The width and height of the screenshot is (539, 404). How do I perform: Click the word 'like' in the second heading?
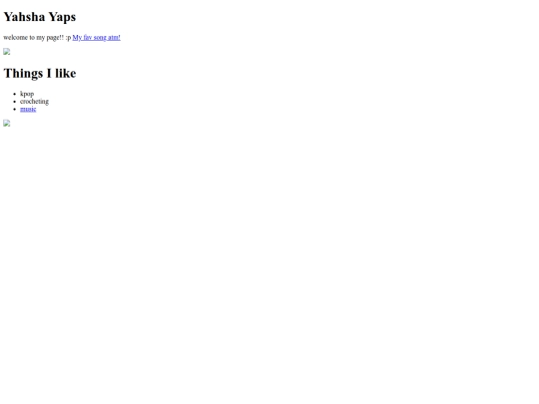click(x=65, y=73)
